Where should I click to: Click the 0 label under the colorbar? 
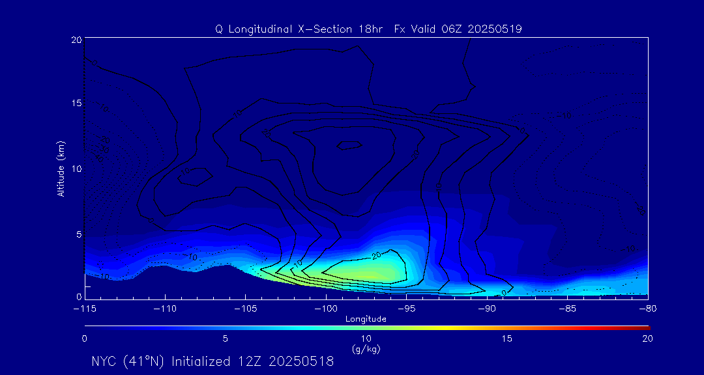pos(84,339)
